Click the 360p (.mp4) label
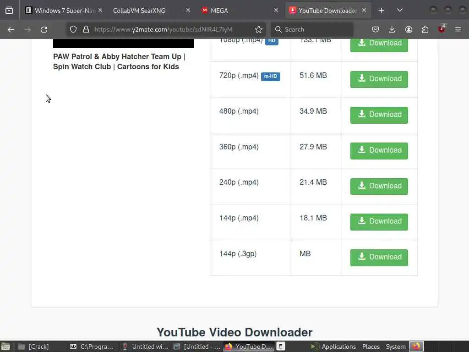The height and width of the screenshot is (352, 469). [x=239, y=147]
